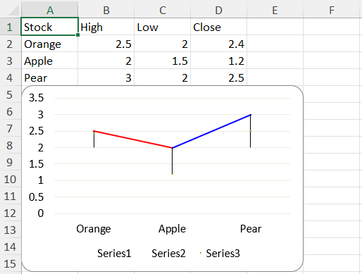
Task: Select cell B4 with value 3
Action: pyautogui.click(x=106, y=77)
